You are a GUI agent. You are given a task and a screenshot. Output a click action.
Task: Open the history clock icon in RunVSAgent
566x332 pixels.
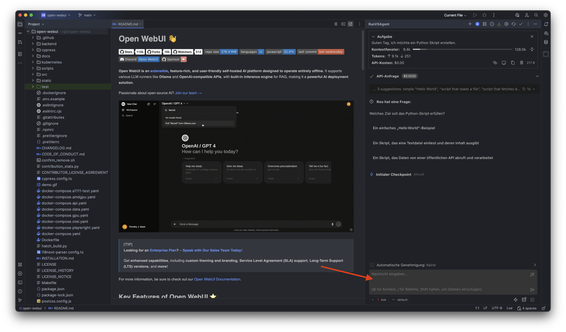(x=492, y=24)
